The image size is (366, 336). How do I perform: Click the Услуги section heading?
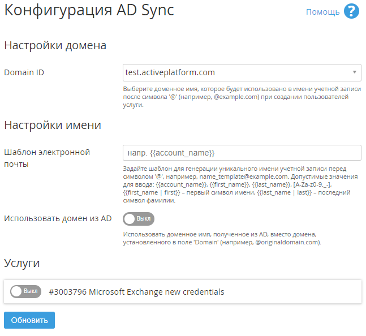22,262
